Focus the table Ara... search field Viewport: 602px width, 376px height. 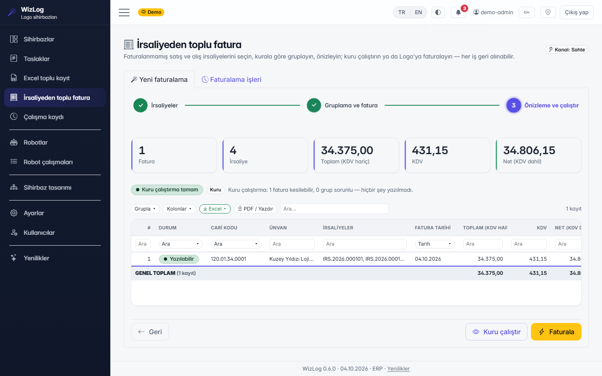(334, 209)
